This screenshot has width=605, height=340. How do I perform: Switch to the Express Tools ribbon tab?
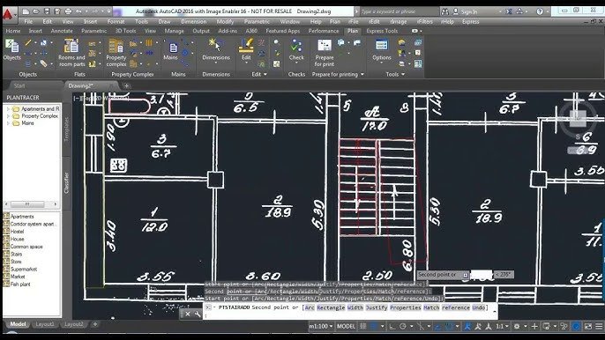point(382,31)
